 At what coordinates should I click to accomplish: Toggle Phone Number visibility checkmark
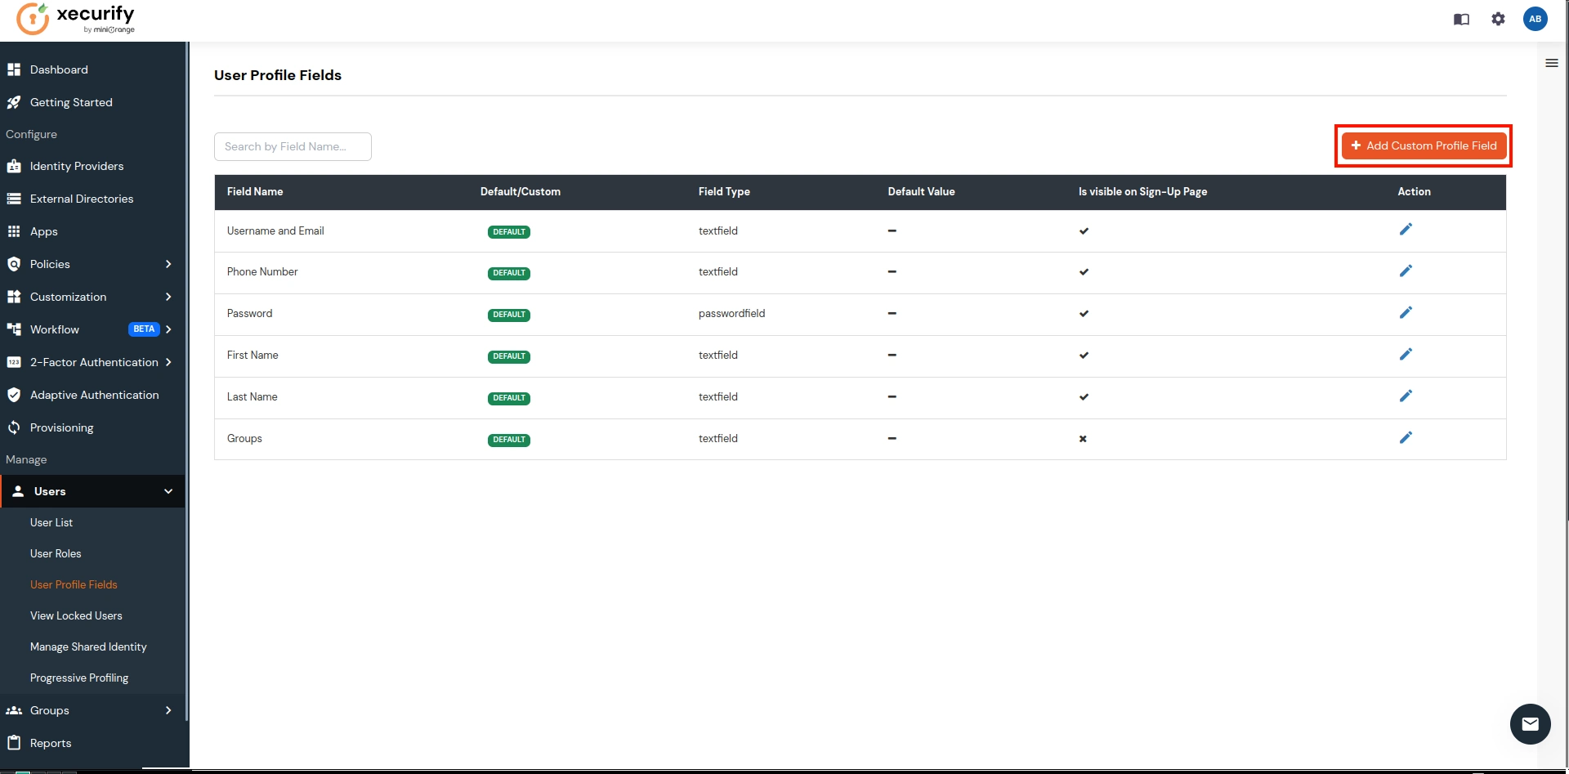[x=1084, y=272]
